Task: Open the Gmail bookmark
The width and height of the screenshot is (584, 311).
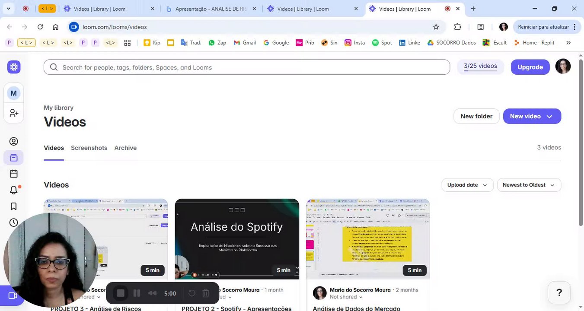Action: [245, 43]
